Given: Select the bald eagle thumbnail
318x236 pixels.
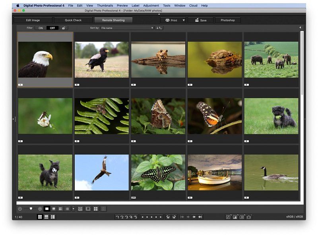Looking at the screenshot, I should pos(45,59).
